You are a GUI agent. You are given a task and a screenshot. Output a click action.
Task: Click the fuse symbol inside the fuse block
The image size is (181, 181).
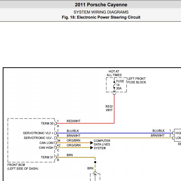tap(114, 85)
